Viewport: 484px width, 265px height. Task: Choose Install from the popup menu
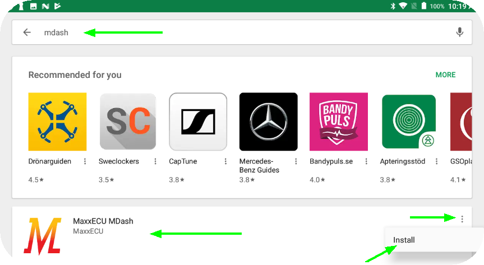(404, 240)
